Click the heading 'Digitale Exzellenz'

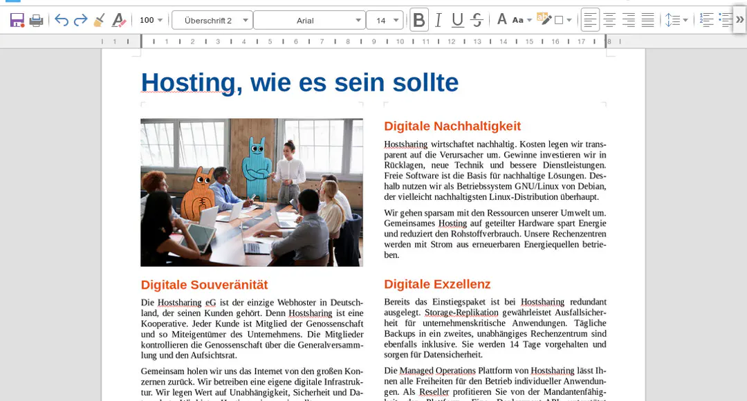(437, 284)
